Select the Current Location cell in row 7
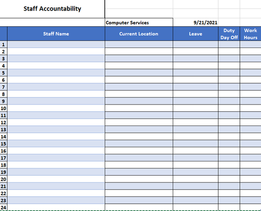This screenshot has width=261, height=211. pos(139,87)
